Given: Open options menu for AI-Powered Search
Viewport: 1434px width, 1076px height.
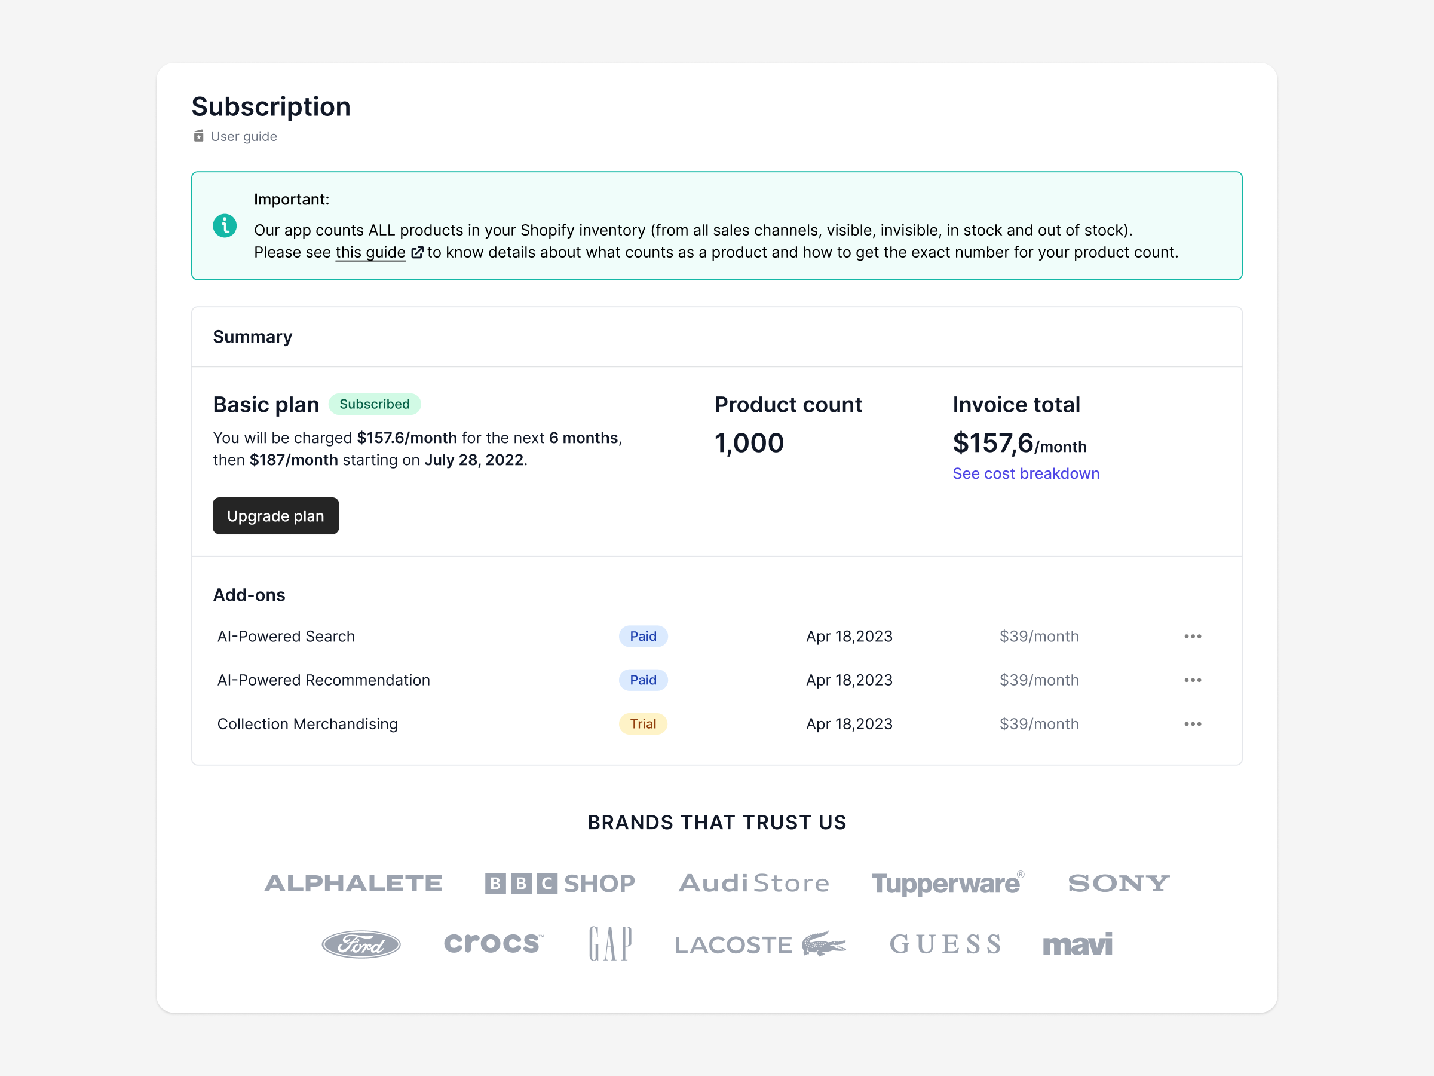Looking at the screenshot, I should tap(1192, 636).
